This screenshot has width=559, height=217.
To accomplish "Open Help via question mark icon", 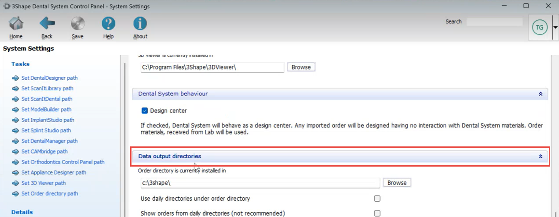I will tap(108, 24).
